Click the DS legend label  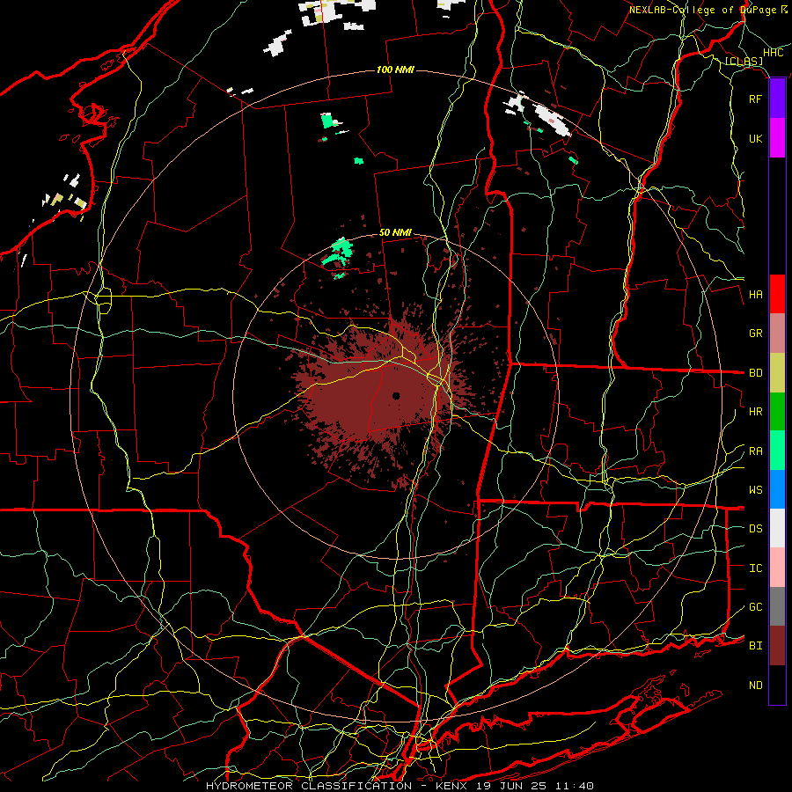pos(756,529)
